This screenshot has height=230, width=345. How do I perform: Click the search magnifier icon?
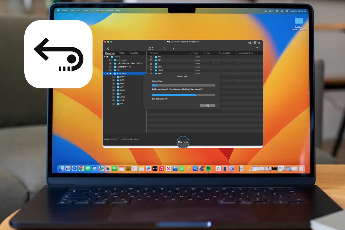[257, 48]
